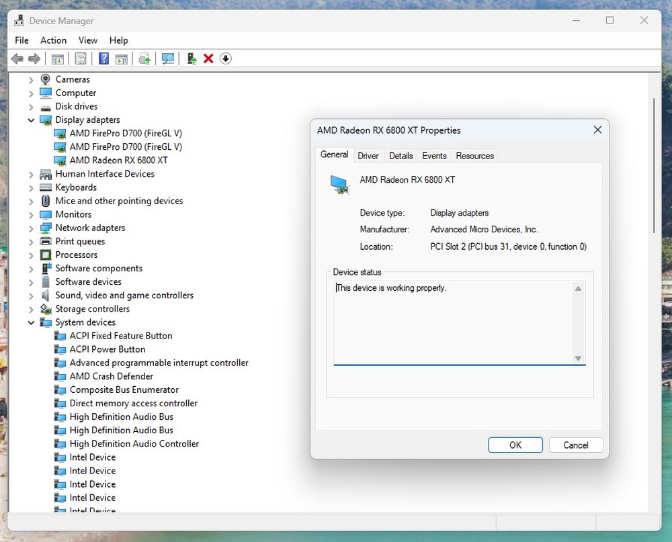This screenshot has height=542, width=672.
Task: Click the Device status box scroll down arrow
Action: click(x=578, y=358)
